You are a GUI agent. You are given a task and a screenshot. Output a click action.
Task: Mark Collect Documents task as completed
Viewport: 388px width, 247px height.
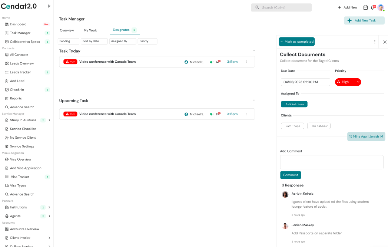[296, 42]
